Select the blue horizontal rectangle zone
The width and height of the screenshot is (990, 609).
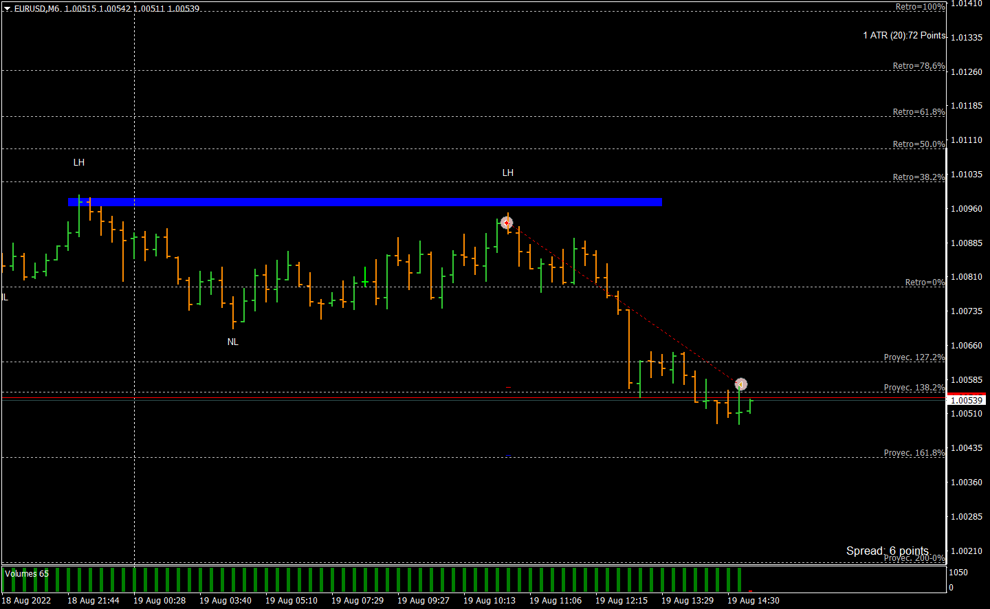point(365,202)
